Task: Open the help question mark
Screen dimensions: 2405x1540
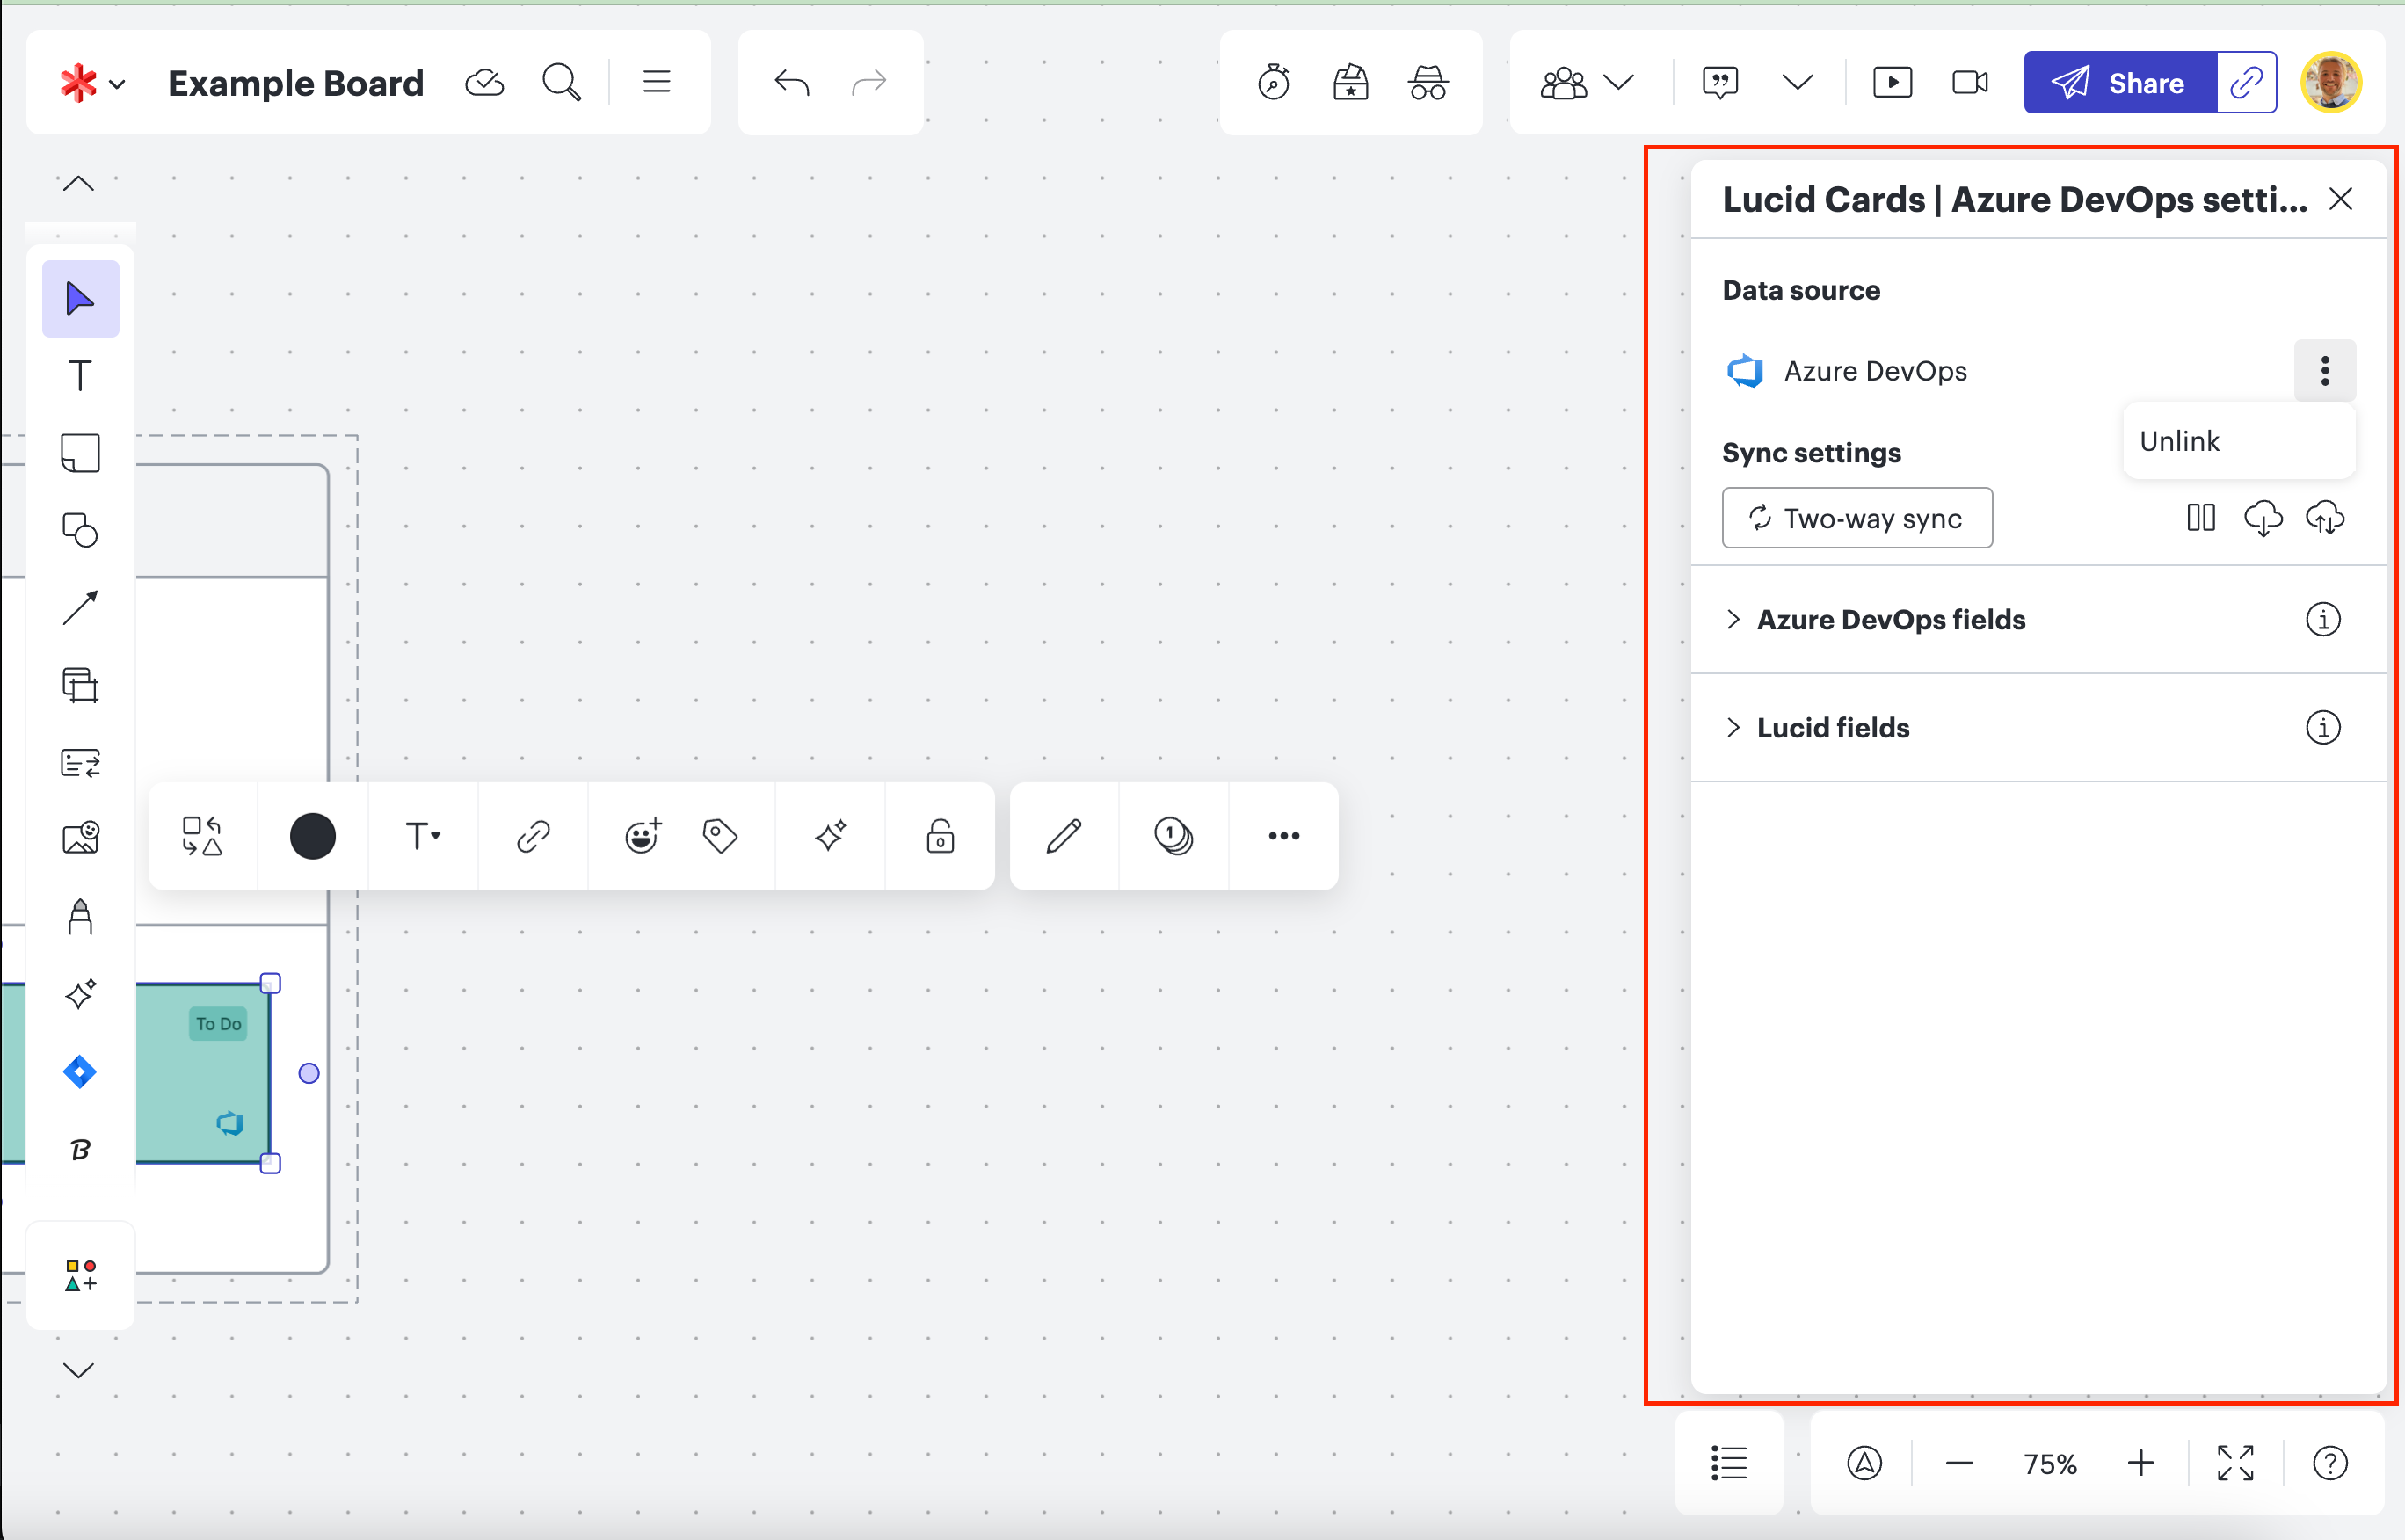Action: click(2330, 1464)
